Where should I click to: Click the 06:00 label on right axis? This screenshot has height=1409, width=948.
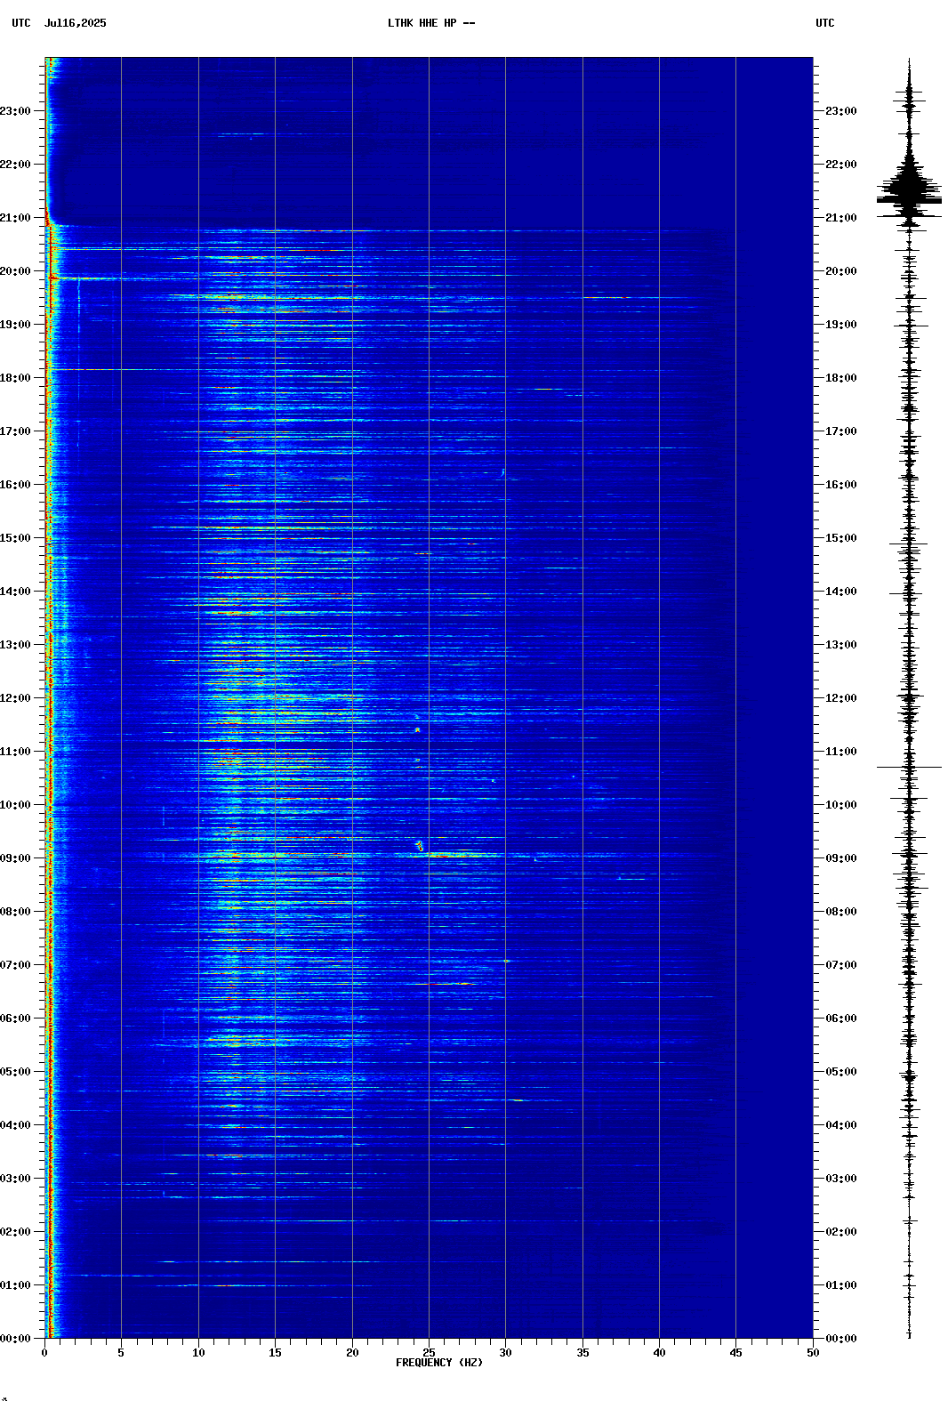pyautogui.click(x=841, y=1019)
